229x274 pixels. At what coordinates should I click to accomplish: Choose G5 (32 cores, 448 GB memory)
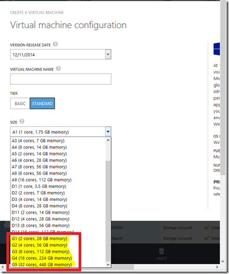(x=58, y=265)
